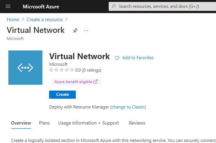The image size is (216, 143).
Task: Switch to Plans tab
Action: coord(44,123)
